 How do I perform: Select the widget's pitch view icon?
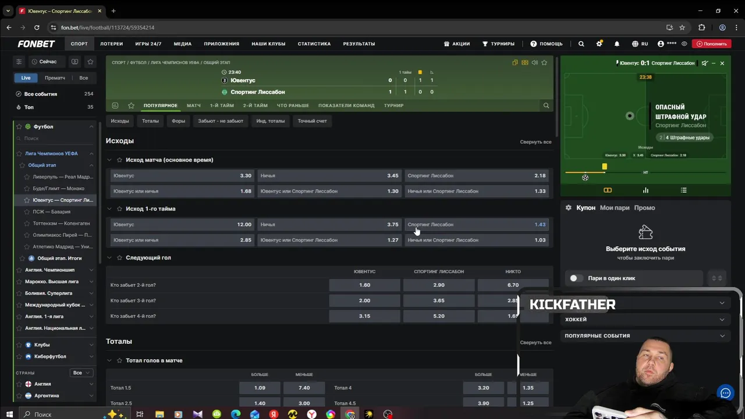click(x=608, y=190)
